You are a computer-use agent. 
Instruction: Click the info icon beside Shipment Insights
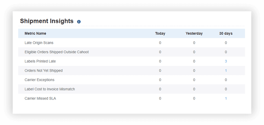[79, 22]
